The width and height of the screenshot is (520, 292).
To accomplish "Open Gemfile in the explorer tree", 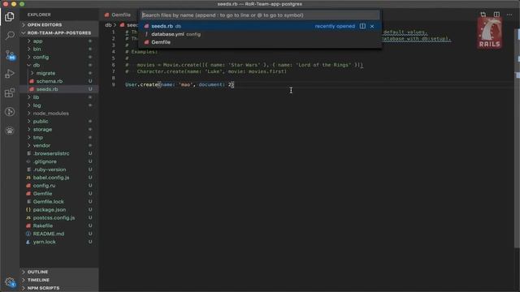I will [x=59, y=194].
